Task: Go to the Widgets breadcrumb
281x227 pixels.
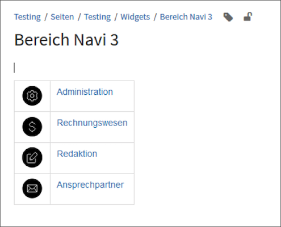Action: tap(135, 17)
